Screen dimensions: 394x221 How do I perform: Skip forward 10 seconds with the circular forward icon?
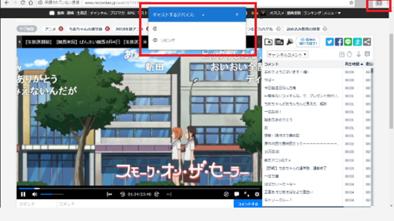pos(157,194)
